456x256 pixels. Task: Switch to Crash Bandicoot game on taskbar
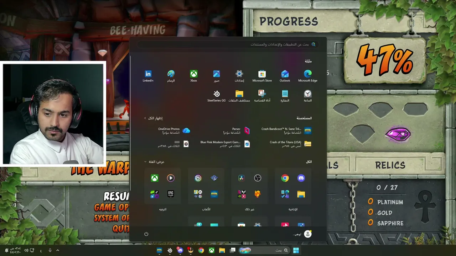coord(159,250)
